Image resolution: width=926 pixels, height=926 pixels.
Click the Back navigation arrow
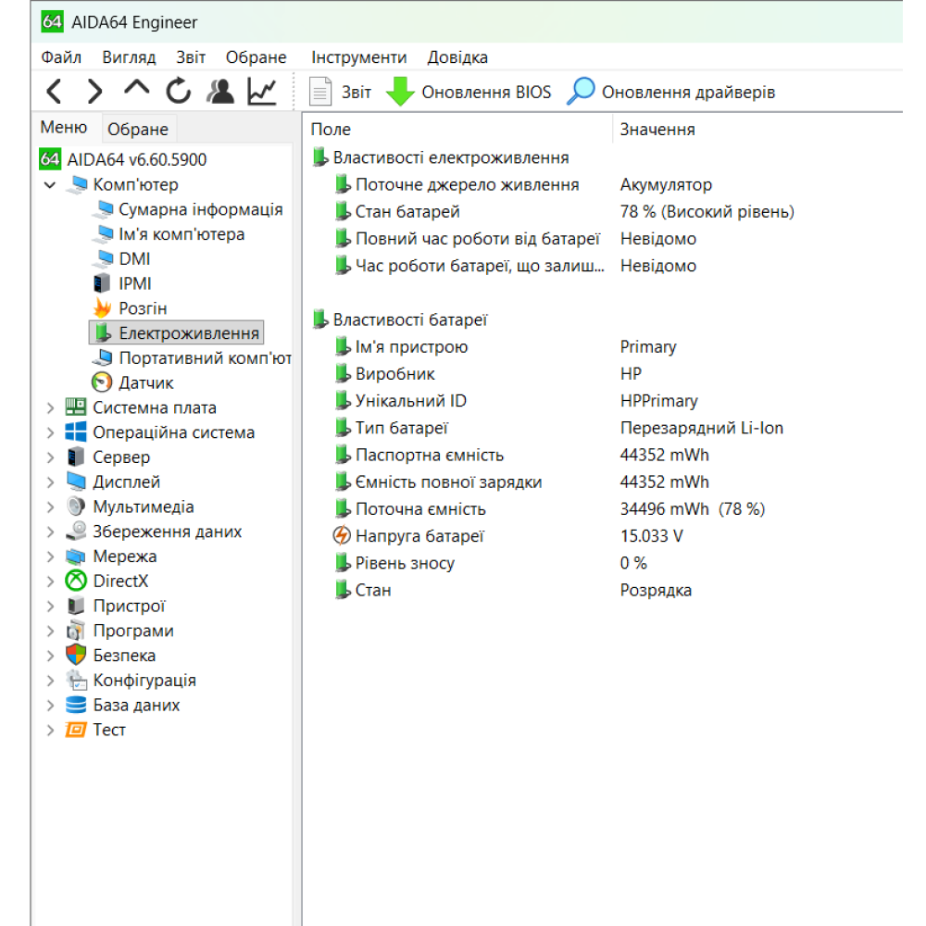(55, 92)
